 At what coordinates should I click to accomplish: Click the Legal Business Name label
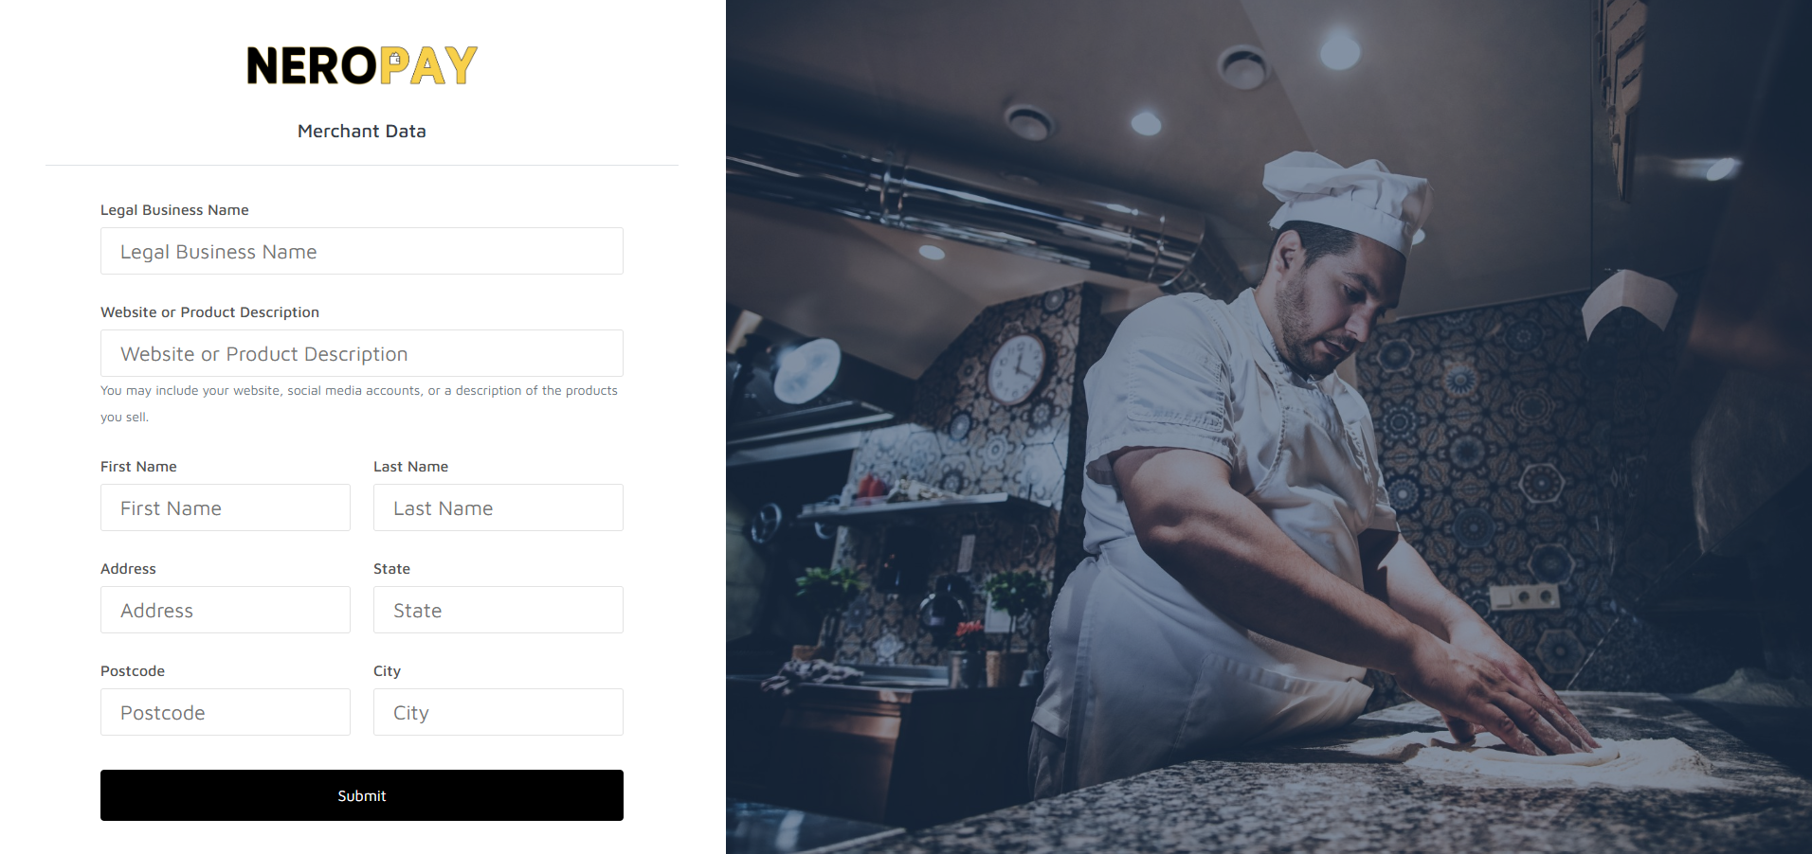pyautogui.click(x=174, y=210)
